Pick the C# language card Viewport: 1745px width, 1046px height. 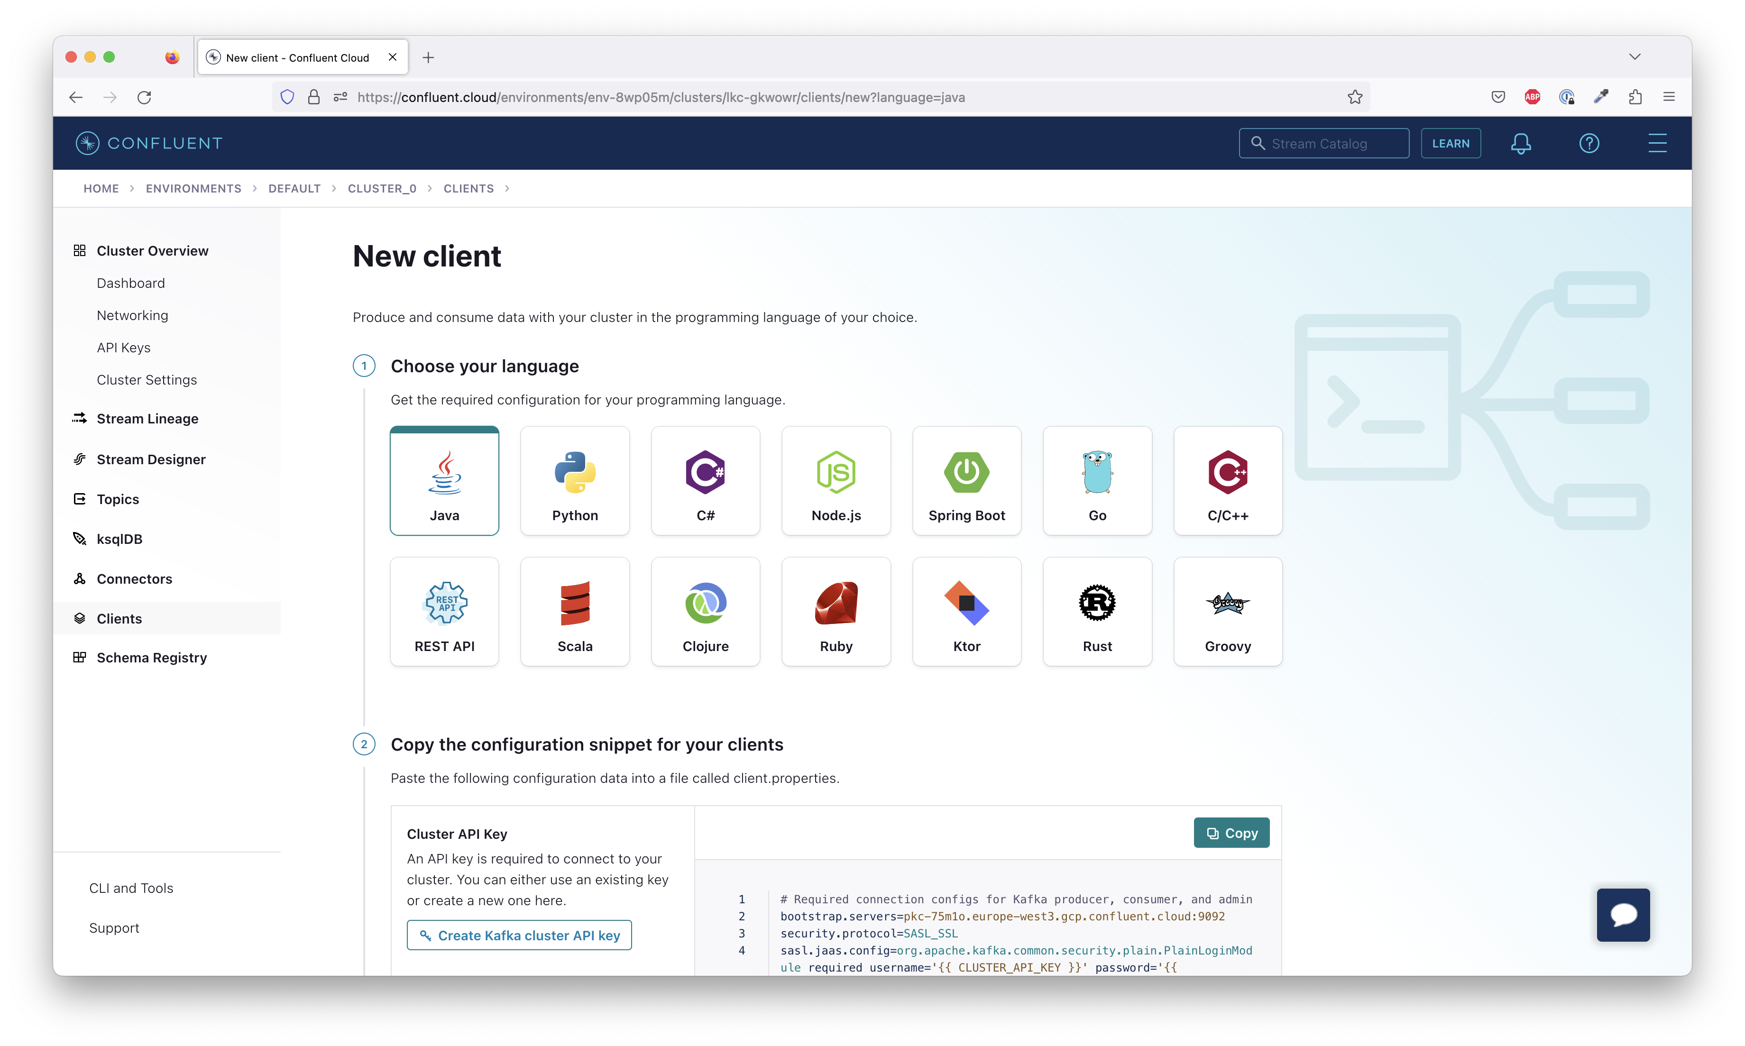pyautogui.click(x=706, y=481)
